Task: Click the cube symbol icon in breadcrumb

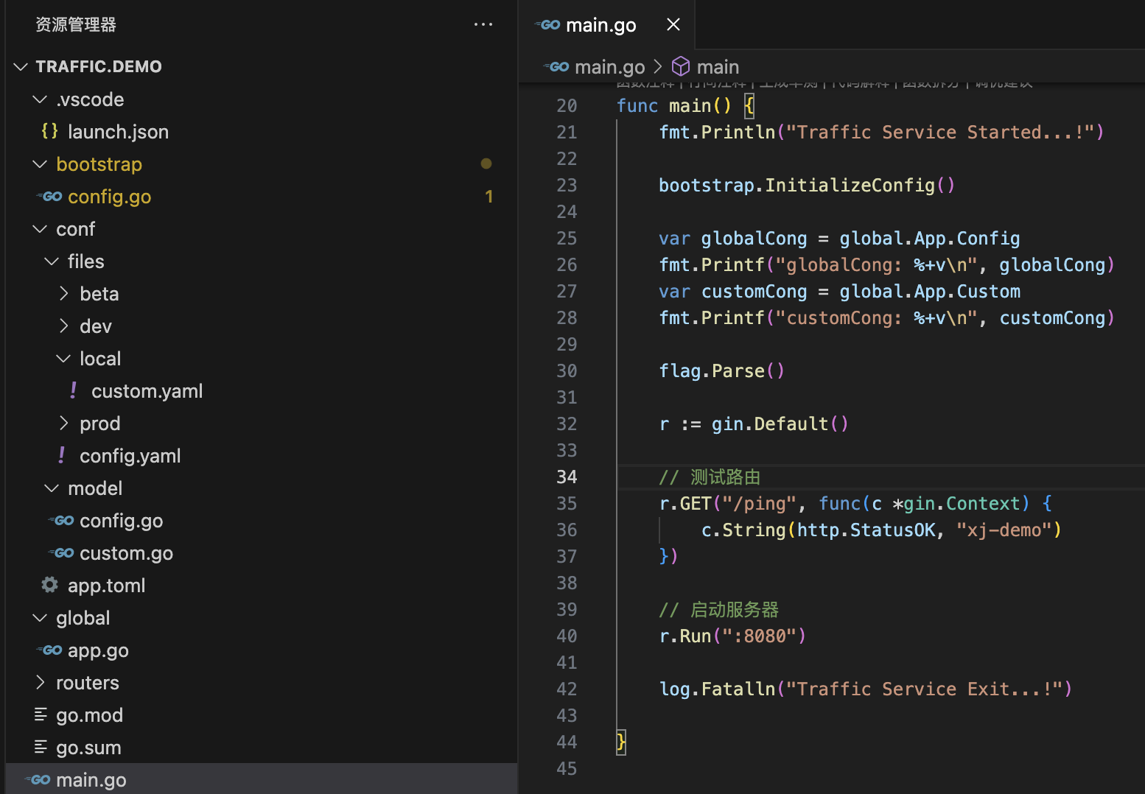Action: click(681, 66)
